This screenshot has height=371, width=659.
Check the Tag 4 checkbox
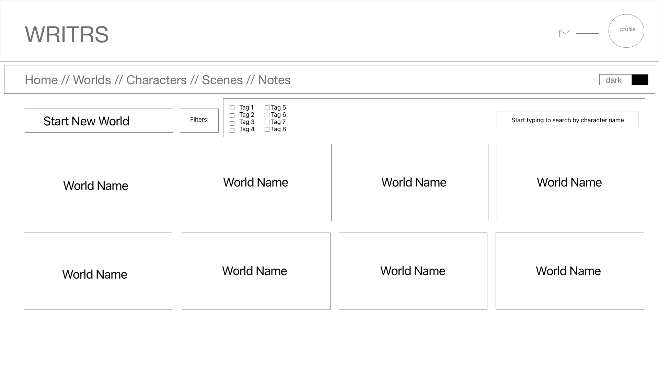point(232,130)
